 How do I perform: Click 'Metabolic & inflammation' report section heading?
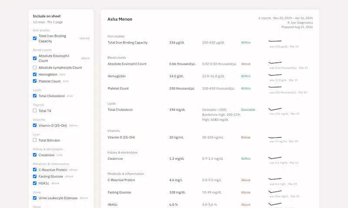pos(126,174)
